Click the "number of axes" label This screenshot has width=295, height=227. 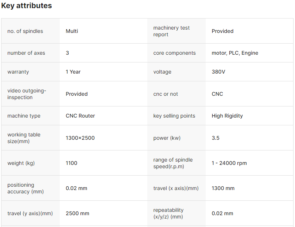[x=26, y=53]
